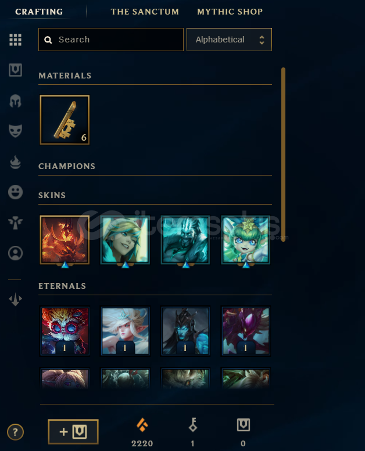Click the loot Search input field
Viewport: 365px width, 451px height.
tap(111, 40)
